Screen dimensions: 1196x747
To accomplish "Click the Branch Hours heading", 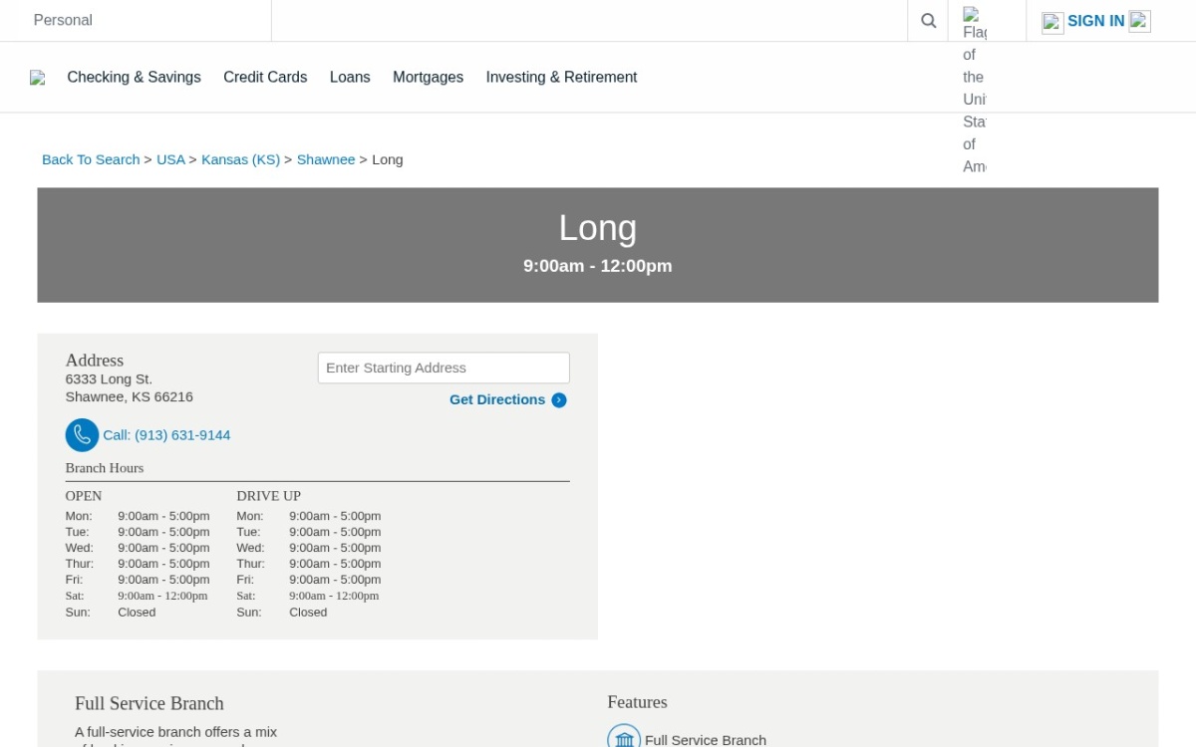I will pos(105,468).
